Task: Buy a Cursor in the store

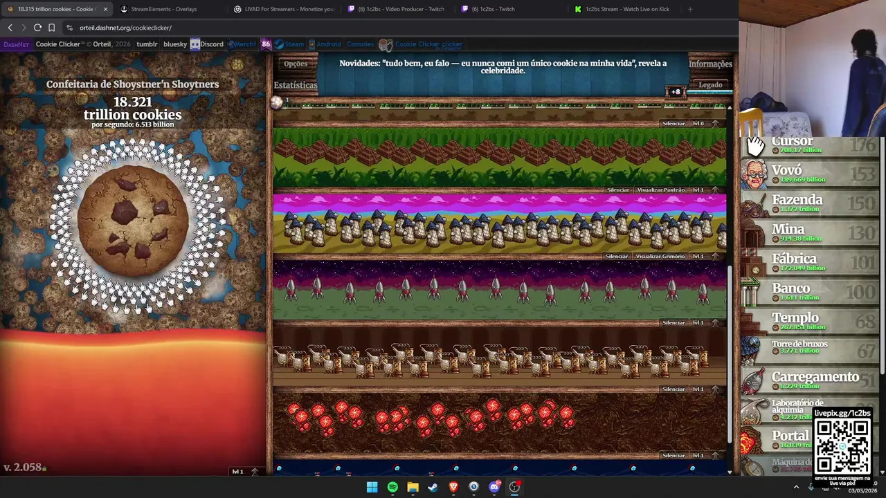Action: (810, 145)
